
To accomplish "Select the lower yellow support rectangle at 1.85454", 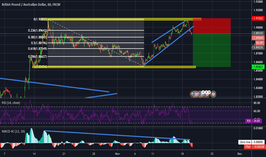I will (114, 67).
